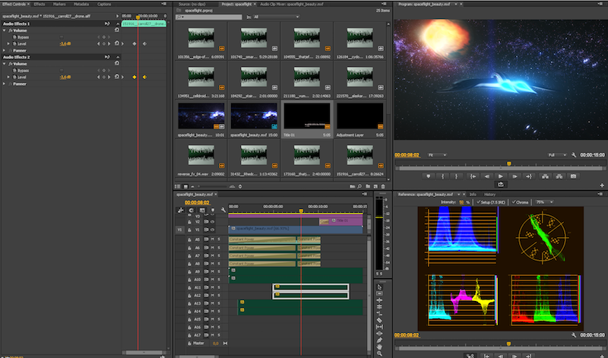Open the 75% dropdown in Reference monitor
This screenshot has height=358, width=608.
[x=544, y=202]
